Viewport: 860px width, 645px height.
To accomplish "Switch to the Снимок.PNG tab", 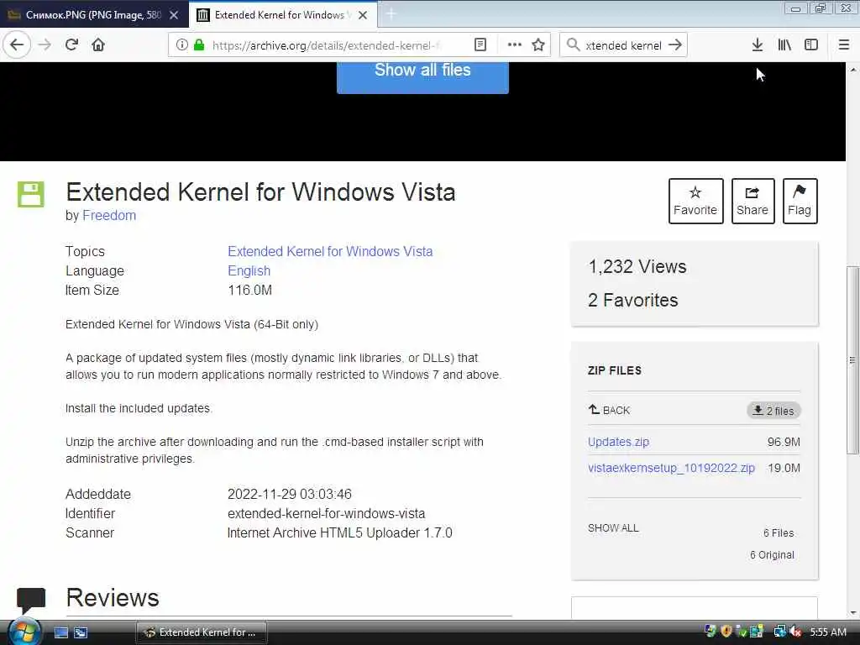I will 94,15.
